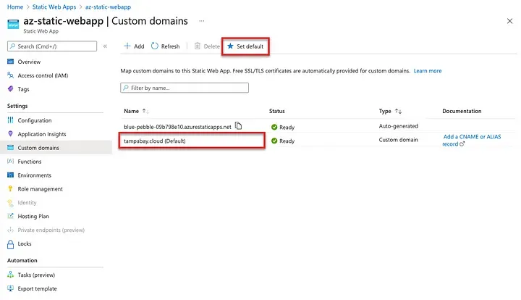The height and width of the screenshot is (300, 521).
Task: Open Application Insights page
Action: click(x=42, y=134)
